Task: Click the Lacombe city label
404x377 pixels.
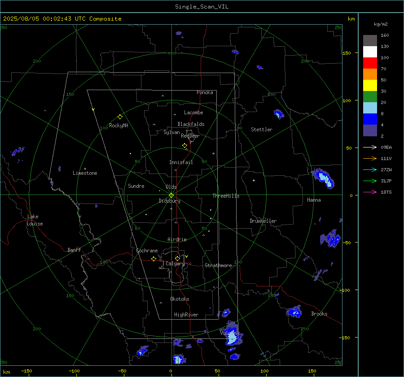Action: click(193, 113)
